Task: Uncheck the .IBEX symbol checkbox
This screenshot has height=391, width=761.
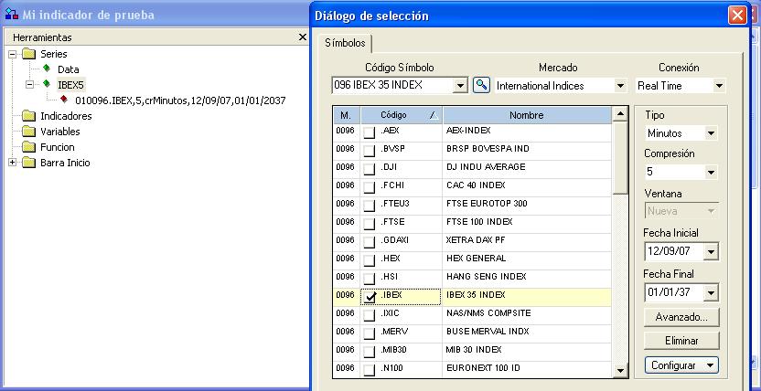Action: (x=370, y=297)
